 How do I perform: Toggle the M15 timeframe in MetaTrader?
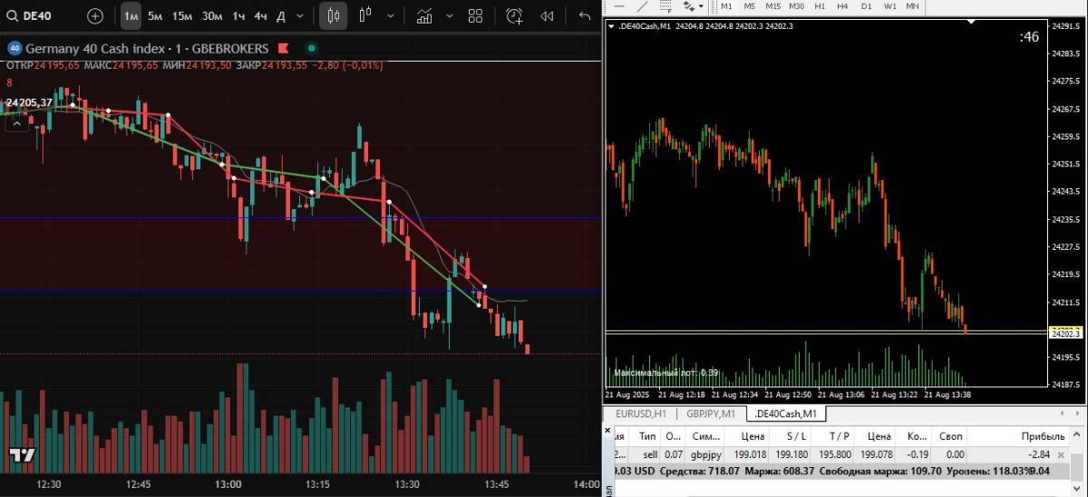tap(772, 6)
